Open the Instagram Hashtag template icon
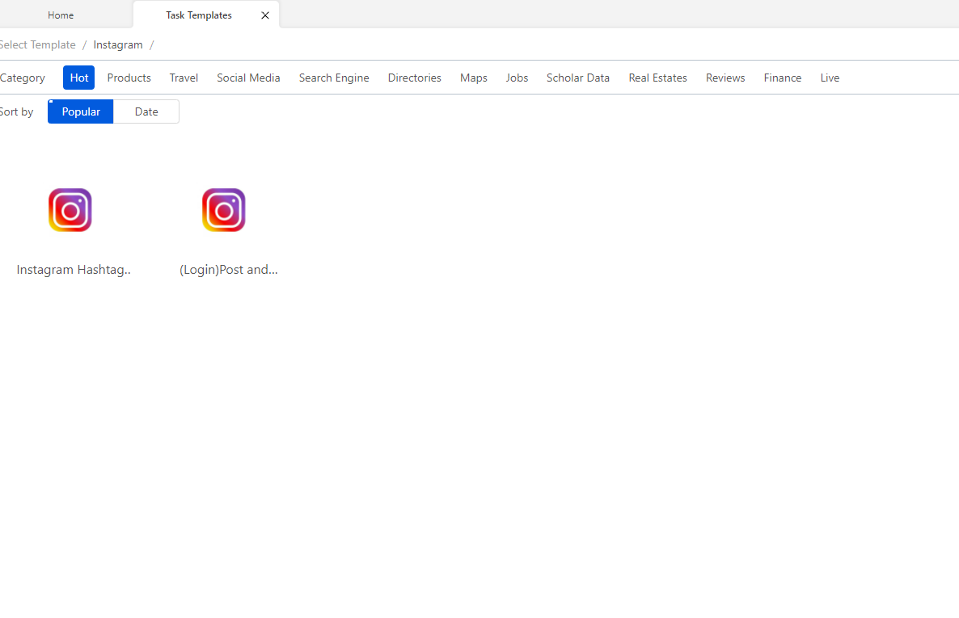Viewport: 959px width, 618px height. pos(70,210)
